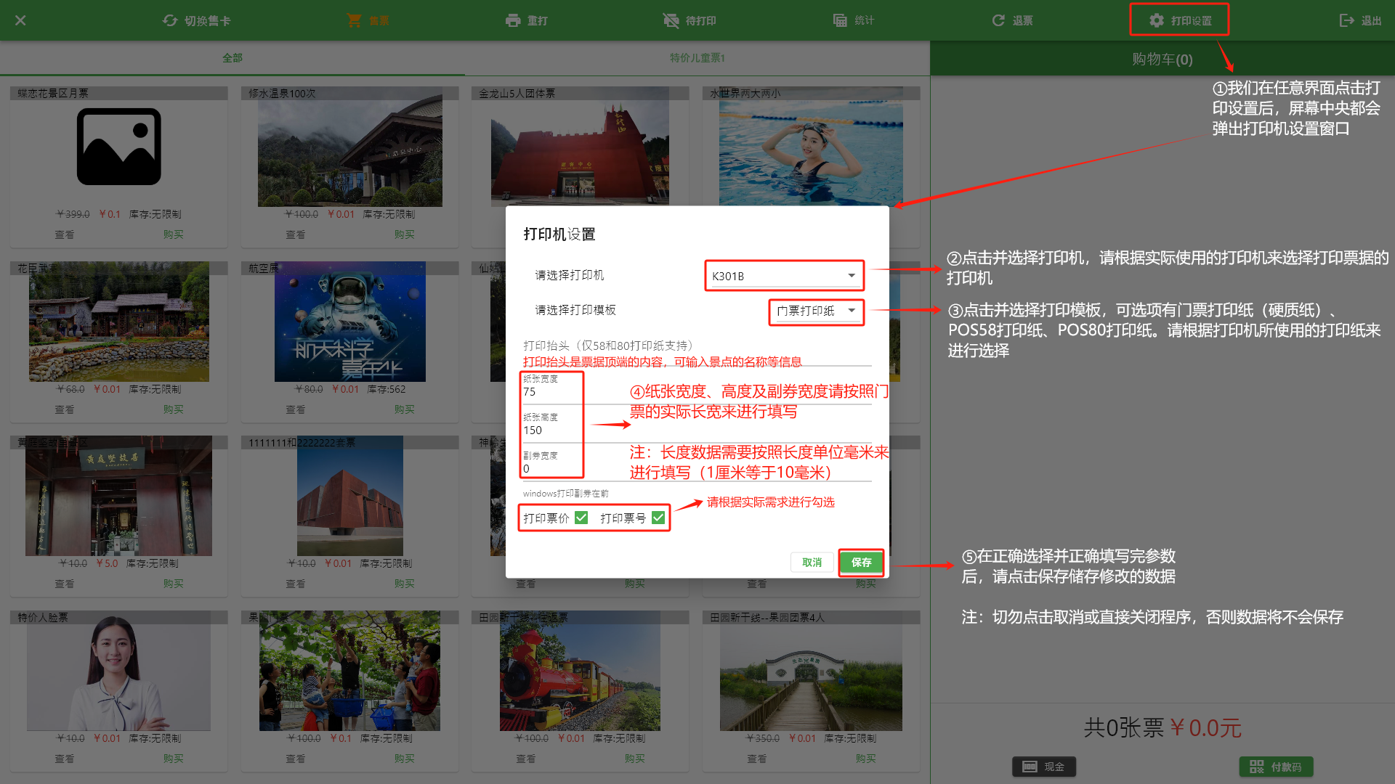Click the 请选择打印机 label
Image resolution: width=1395 pixels, height=784 pixels.
(x=570, y=275)
